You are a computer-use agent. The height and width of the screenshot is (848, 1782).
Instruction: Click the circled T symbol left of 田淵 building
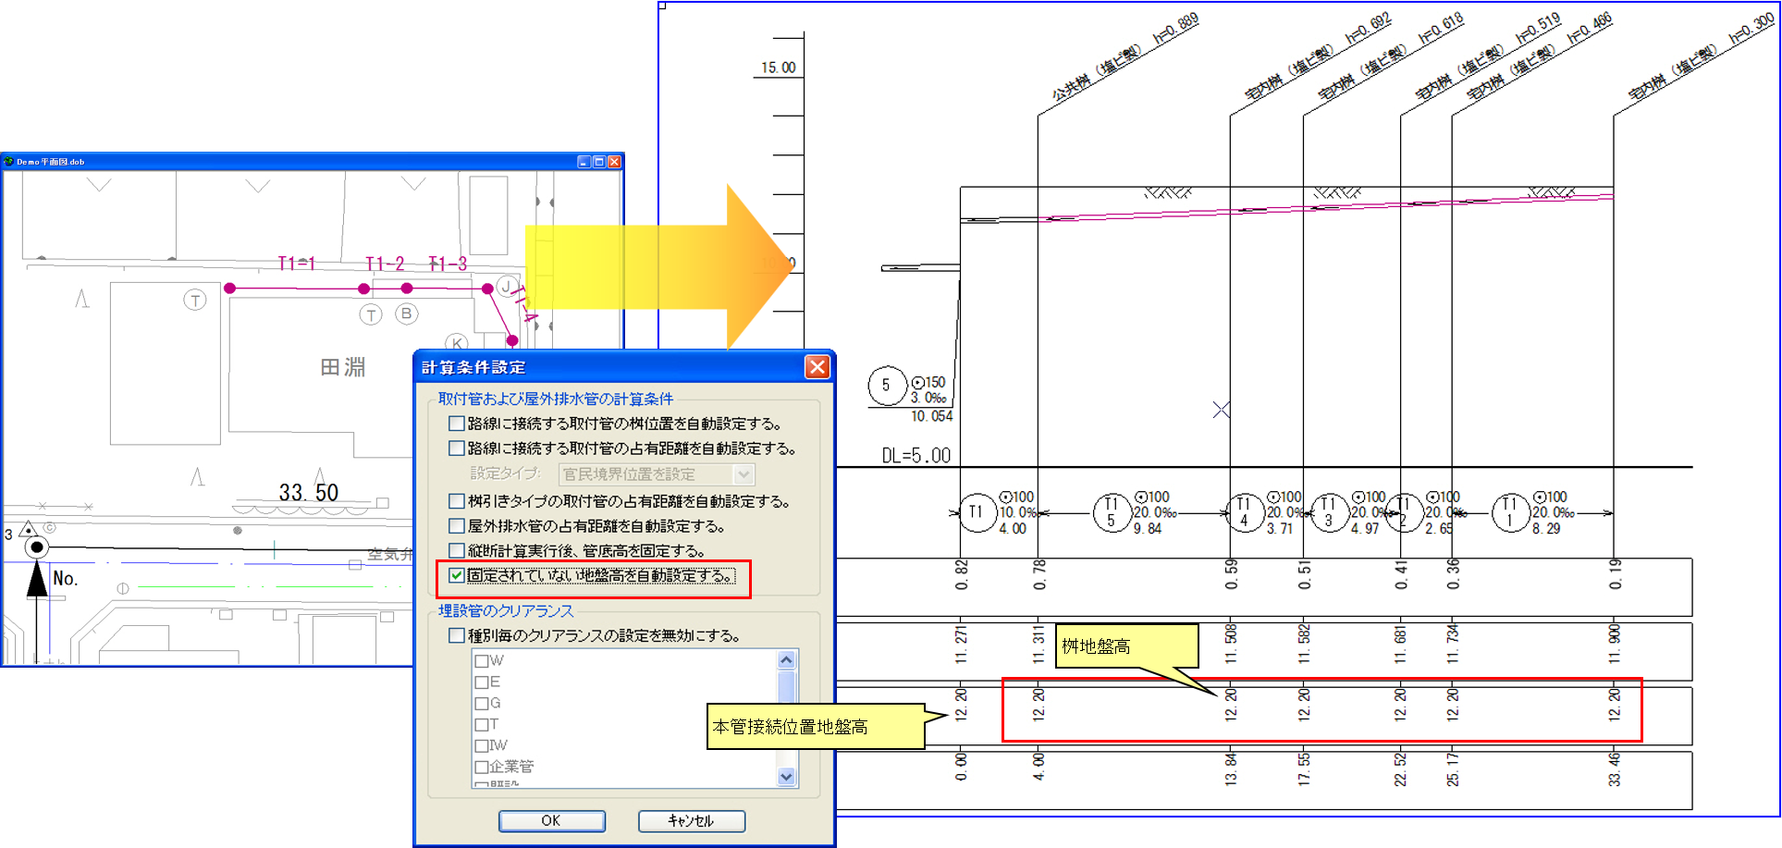(x=194, y=300)
